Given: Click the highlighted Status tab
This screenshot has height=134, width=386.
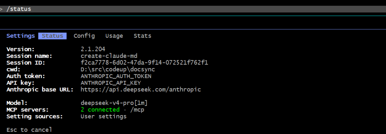Looking at the screenshot, I should click(x=53, y=36).
